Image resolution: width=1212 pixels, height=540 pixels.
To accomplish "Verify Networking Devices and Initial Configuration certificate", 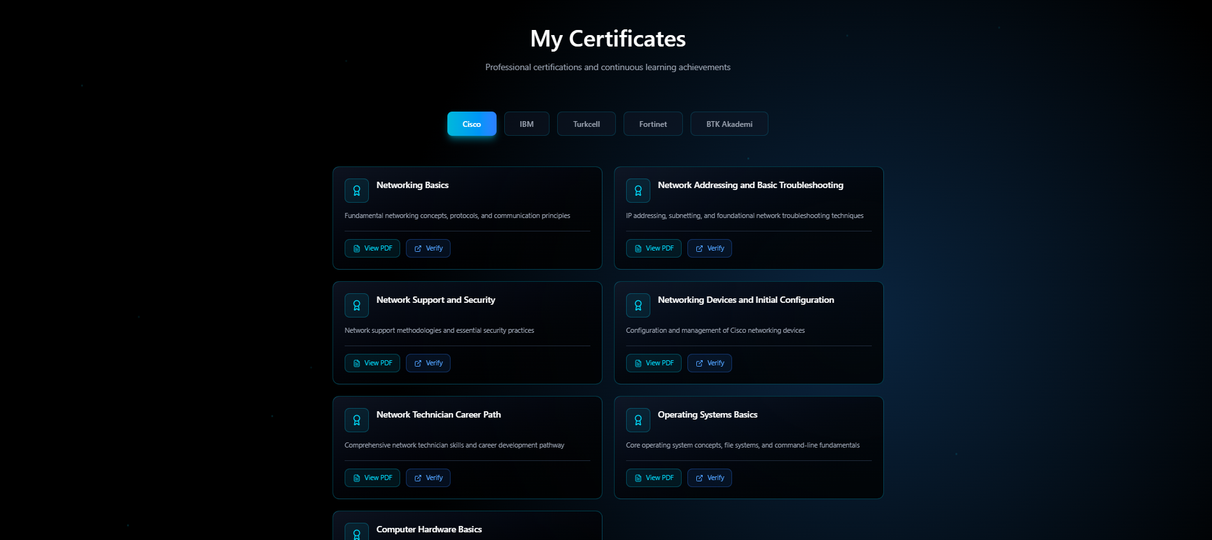I will point(710,363).
